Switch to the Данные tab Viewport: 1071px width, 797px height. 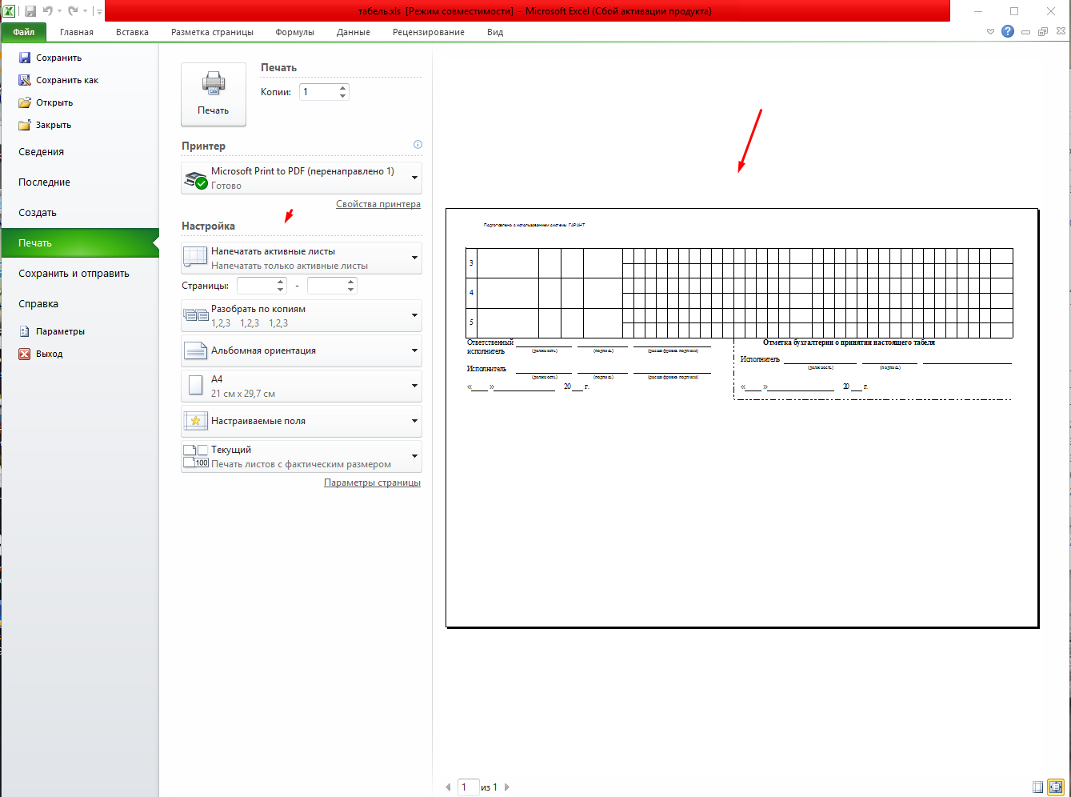[x=354, y=32]
